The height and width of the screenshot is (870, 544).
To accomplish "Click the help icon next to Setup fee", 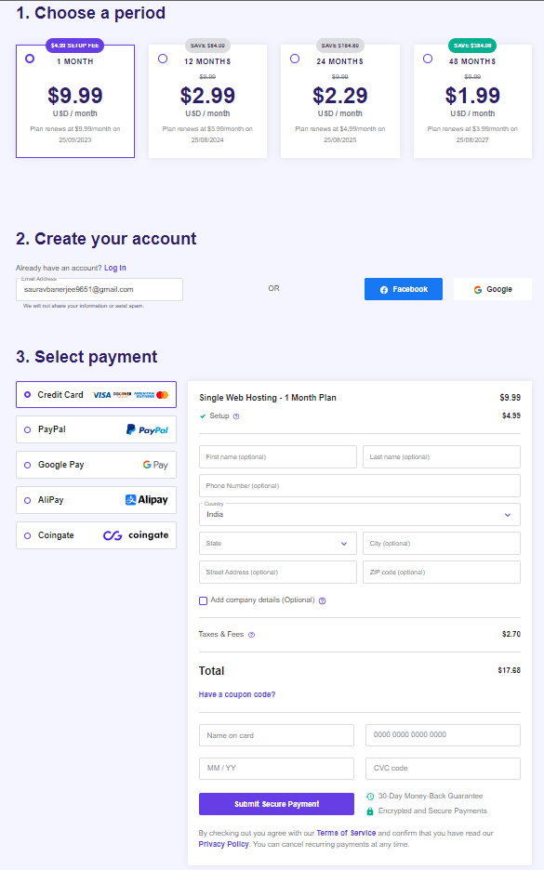I will [233, 416].
